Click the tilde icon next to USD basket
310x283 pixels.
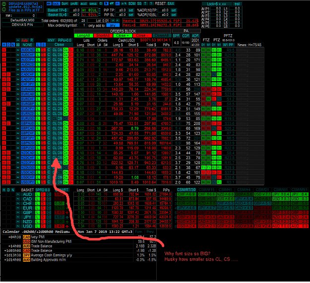point(18,226)
